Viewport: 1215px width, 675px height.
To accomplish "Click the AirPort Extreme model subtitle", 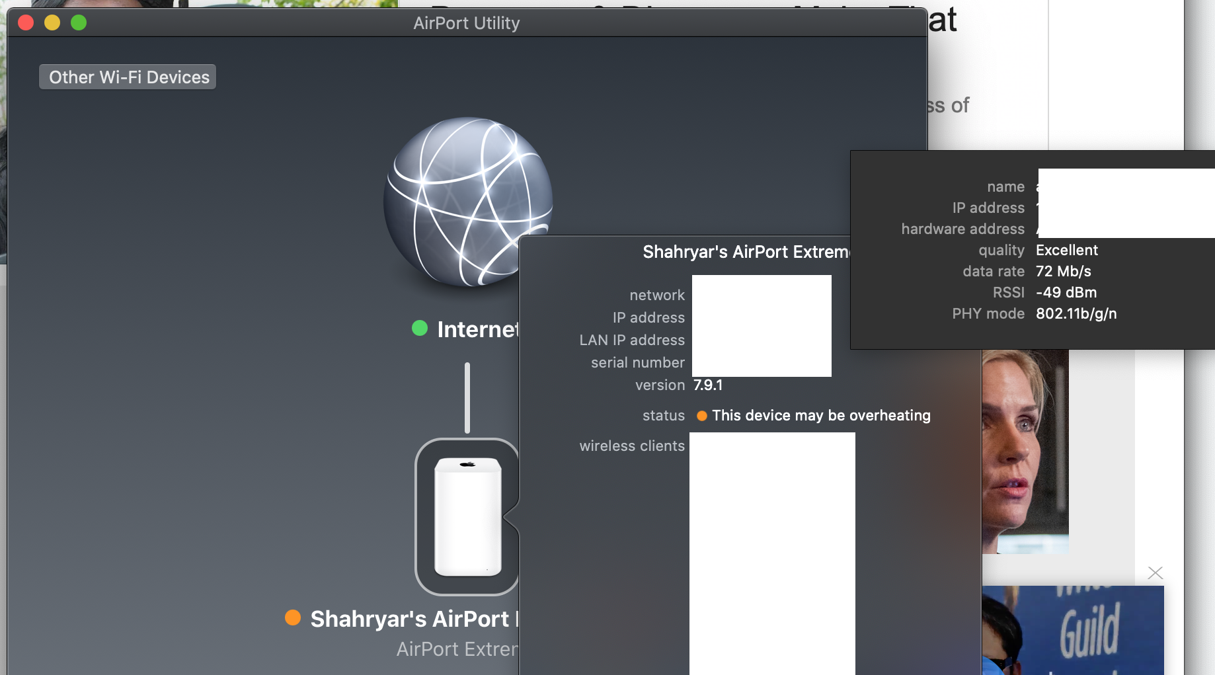I will coord(457,649).
